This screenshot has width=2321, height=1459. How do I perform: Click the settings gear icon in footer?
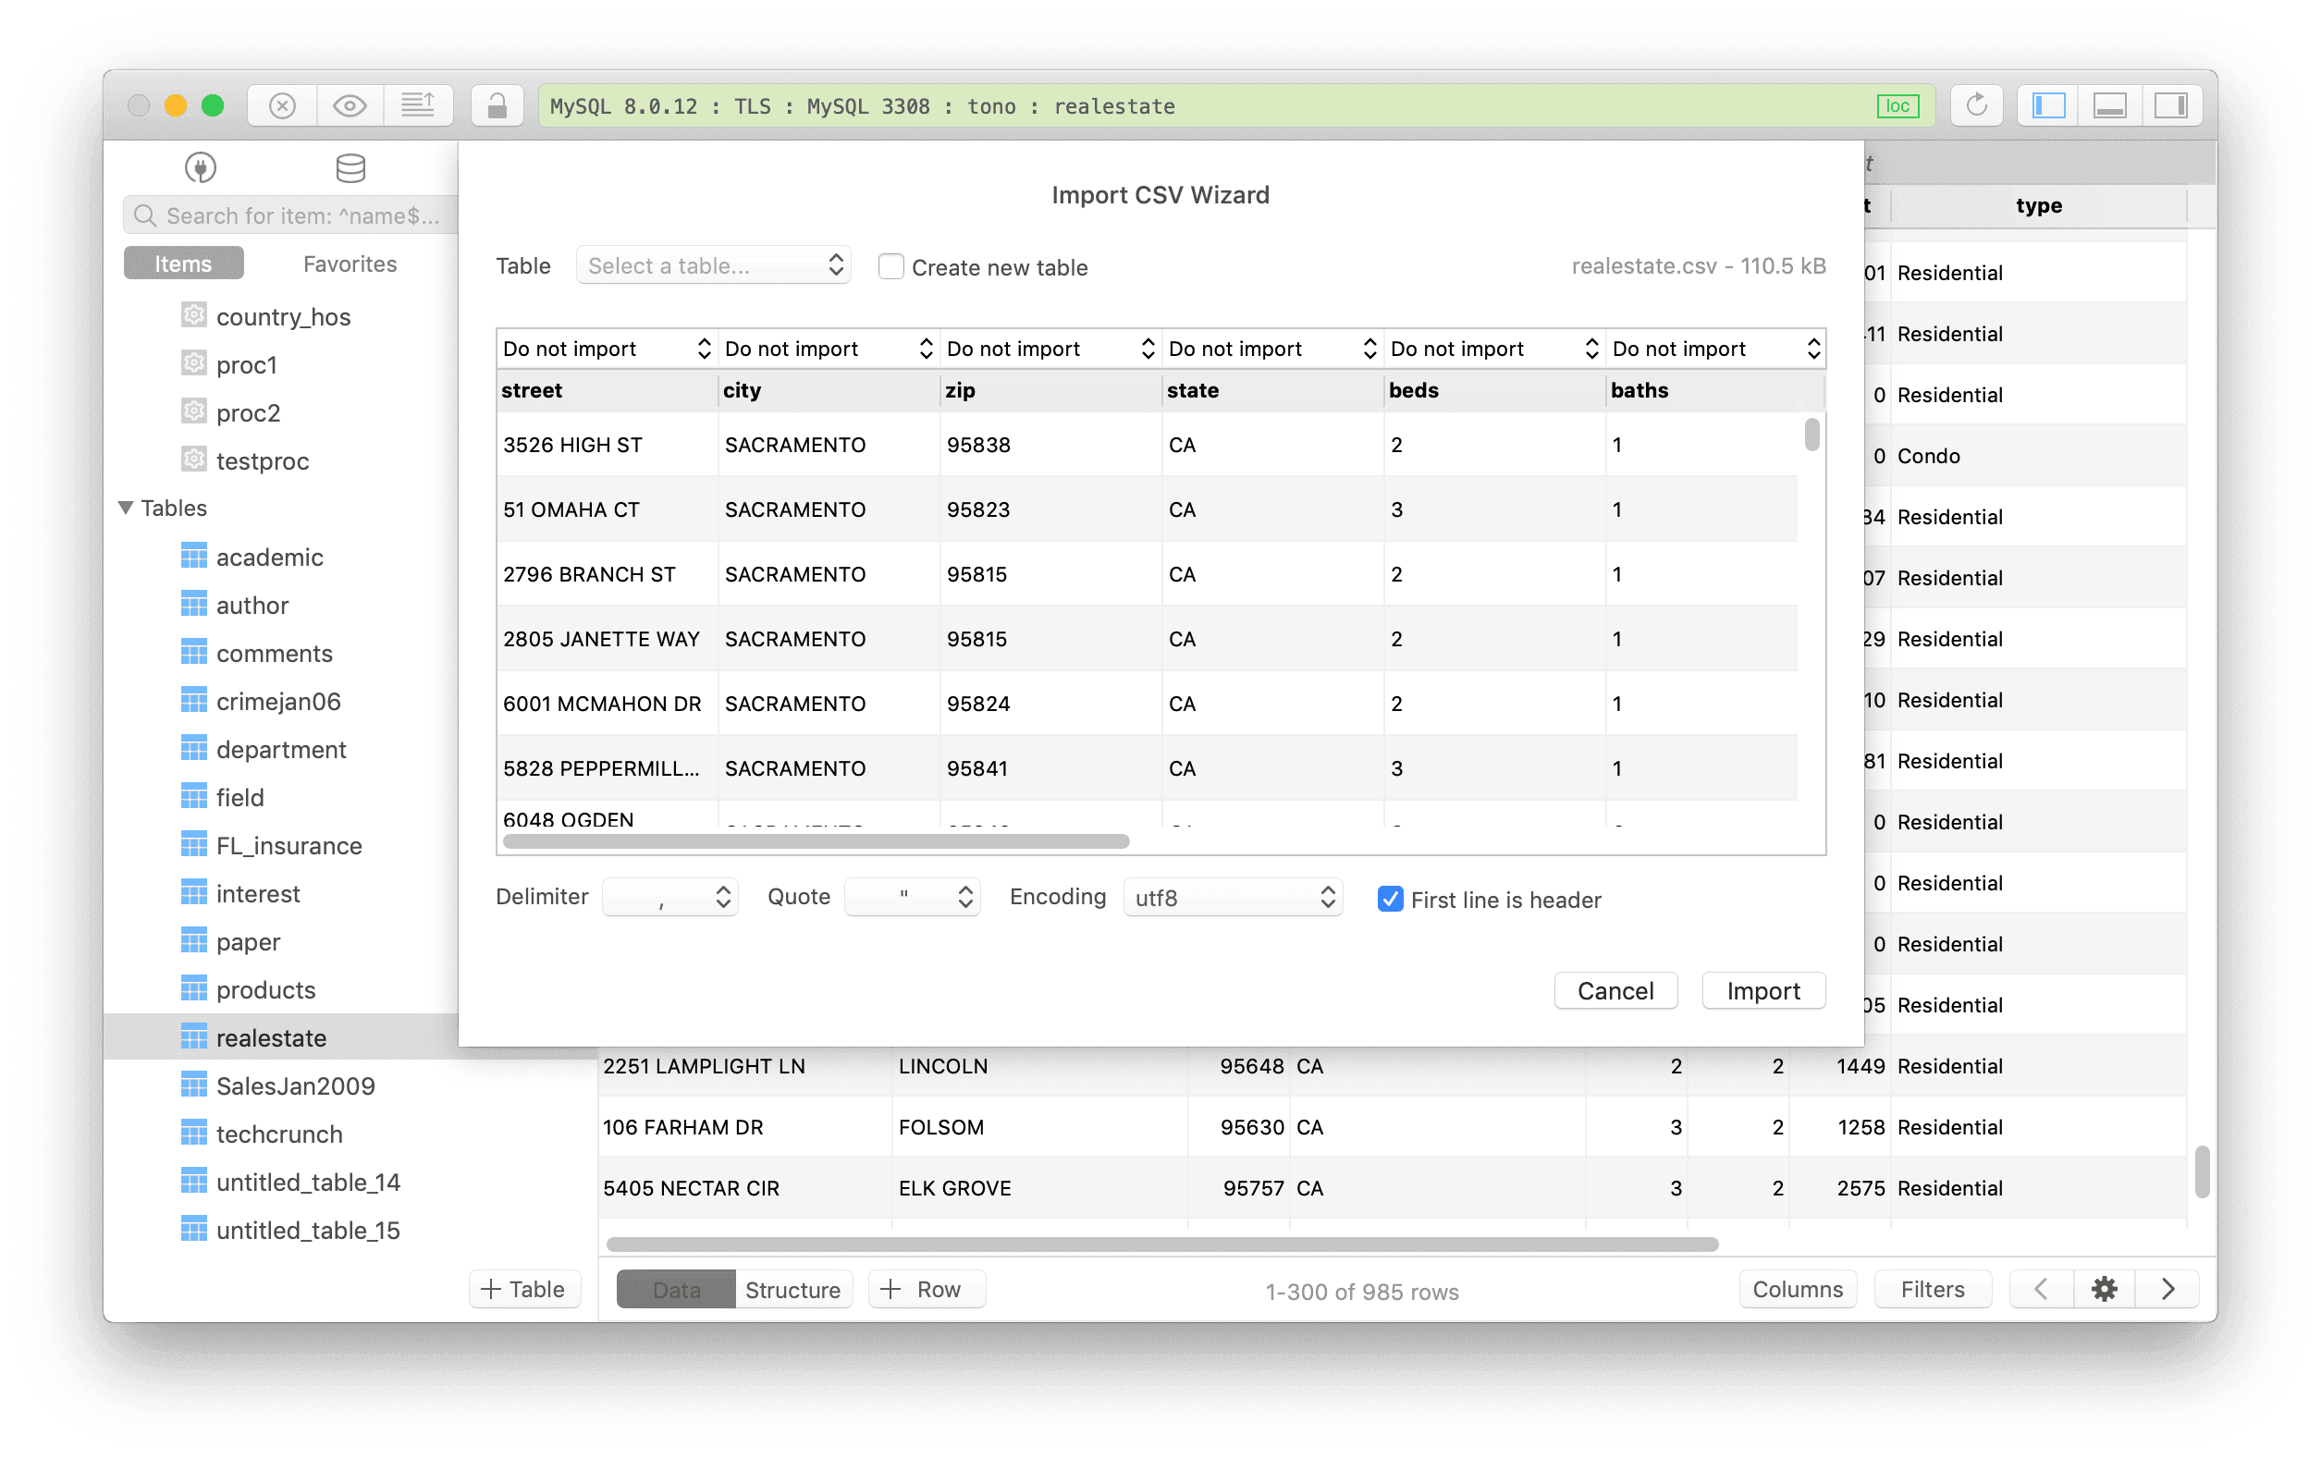(x=2104, y=1289)
